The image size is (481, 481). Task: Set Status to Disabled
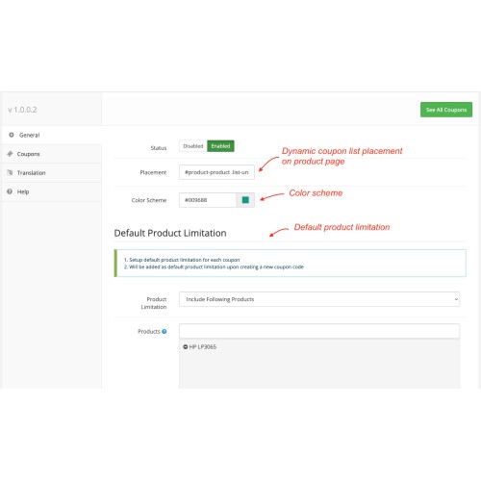coord(193,146)
